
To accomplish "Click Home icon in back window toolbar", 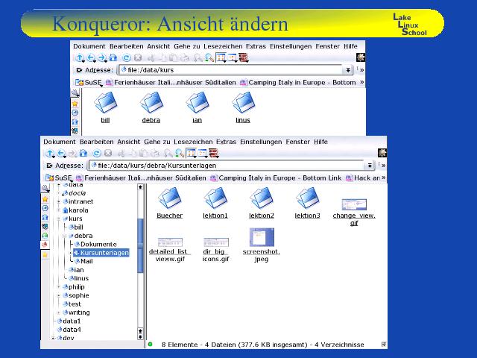I will pyautogui.click(x=113, y=57).
